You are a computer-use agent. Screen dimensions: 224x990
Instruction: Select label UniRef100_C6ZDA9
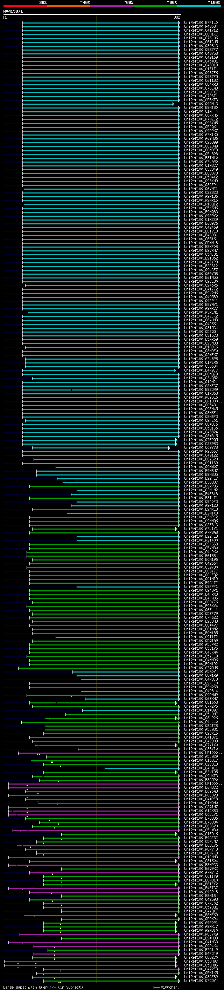click(201, 146)
